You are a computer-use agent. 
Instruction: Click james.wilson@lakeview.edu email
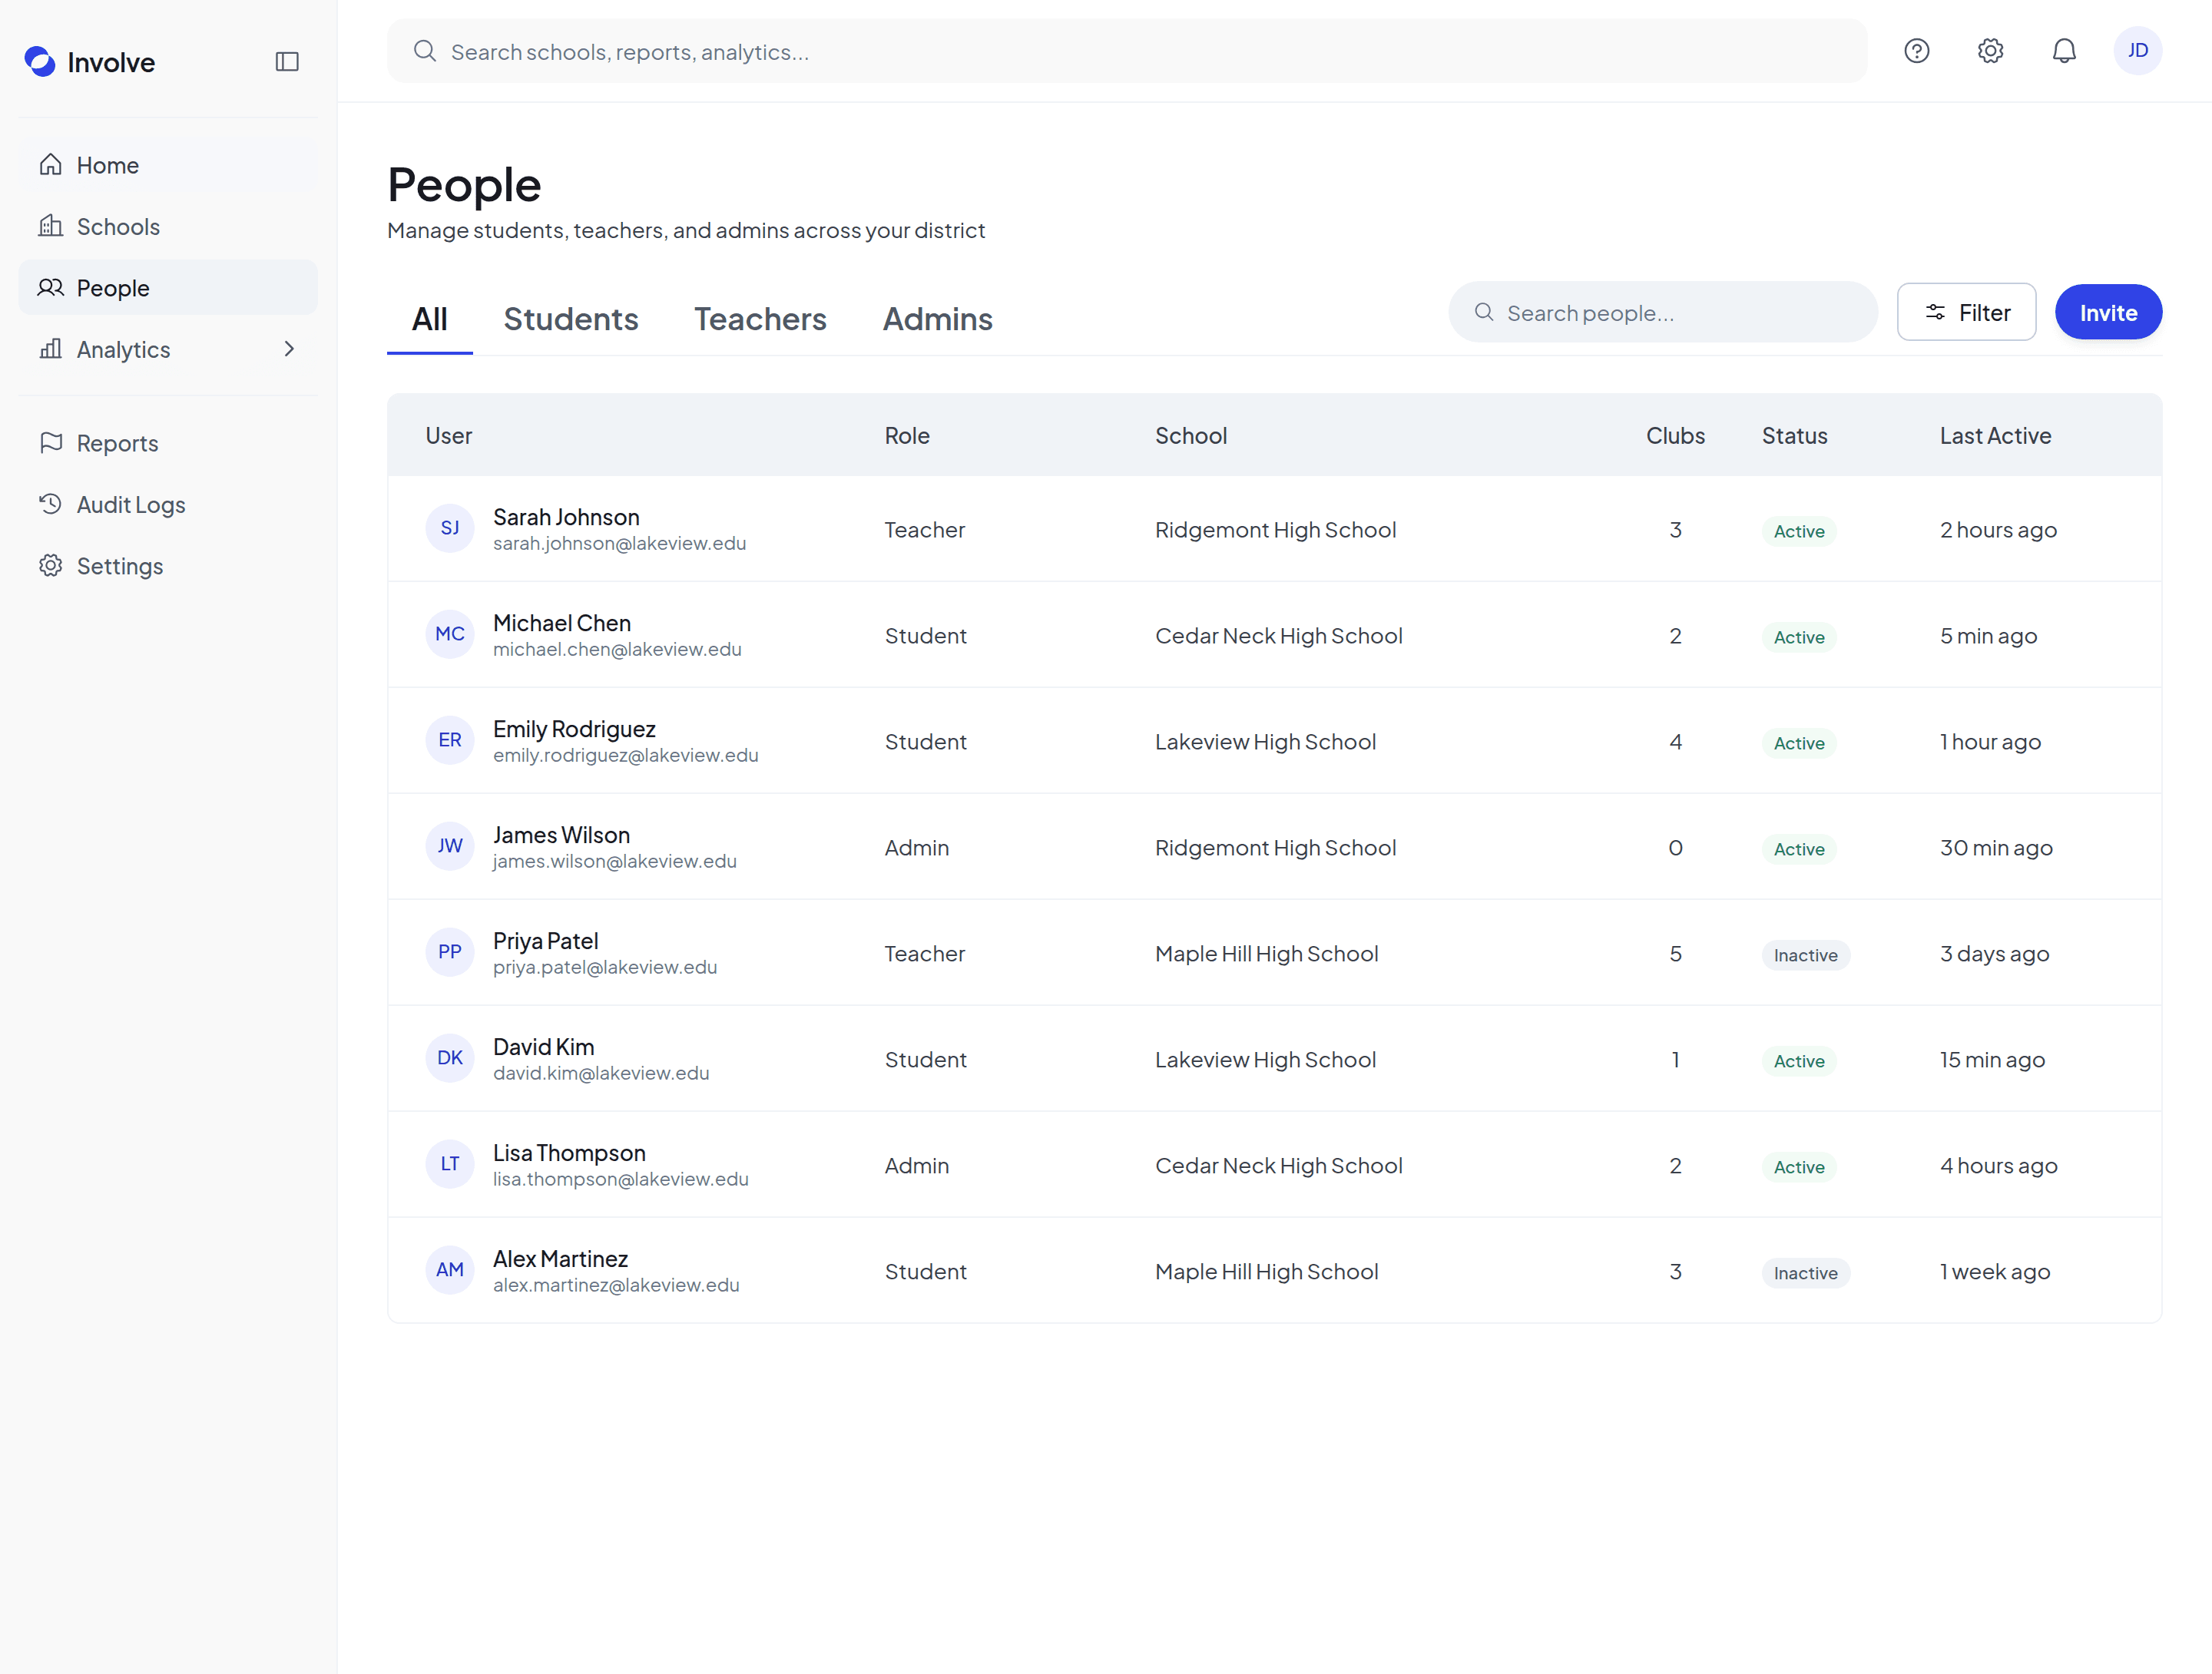coord(615,861)
